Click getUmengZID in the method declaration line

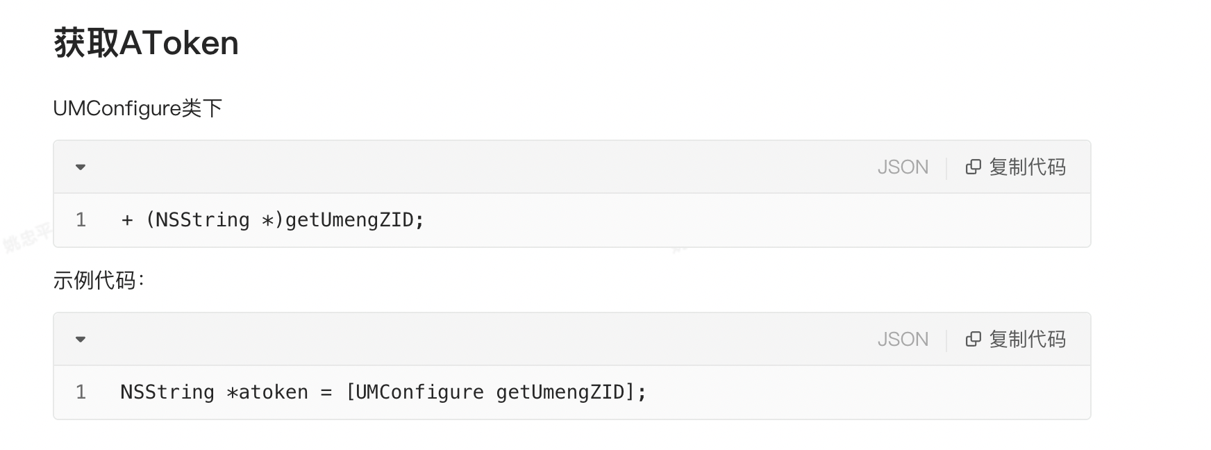tap(349, 220)
